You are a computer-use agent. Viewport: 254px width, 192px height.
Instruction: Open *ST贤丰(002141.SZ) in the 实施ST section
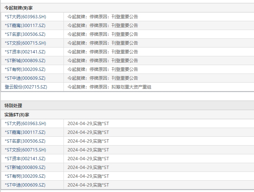[25, 159]
